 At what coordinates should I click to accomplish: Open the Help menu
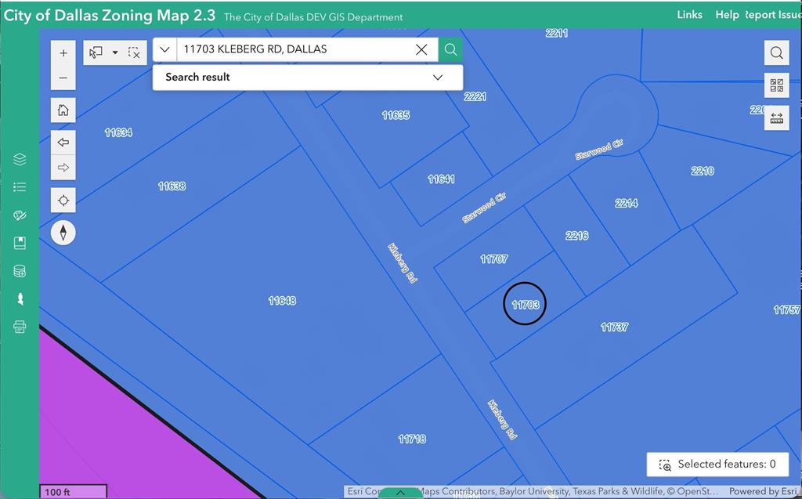click(x=727, y=15)
